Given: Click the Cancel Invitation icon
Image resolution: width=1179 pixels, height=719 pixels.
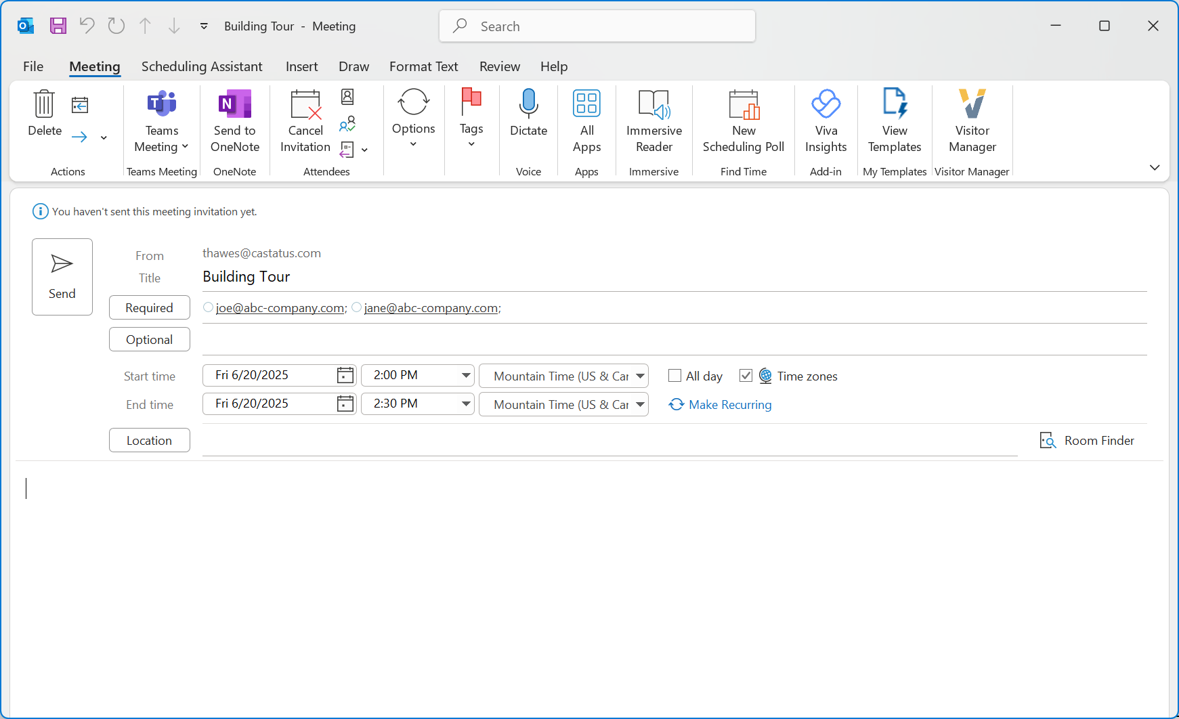Looking at the screenshot, I should coord(305,104).
